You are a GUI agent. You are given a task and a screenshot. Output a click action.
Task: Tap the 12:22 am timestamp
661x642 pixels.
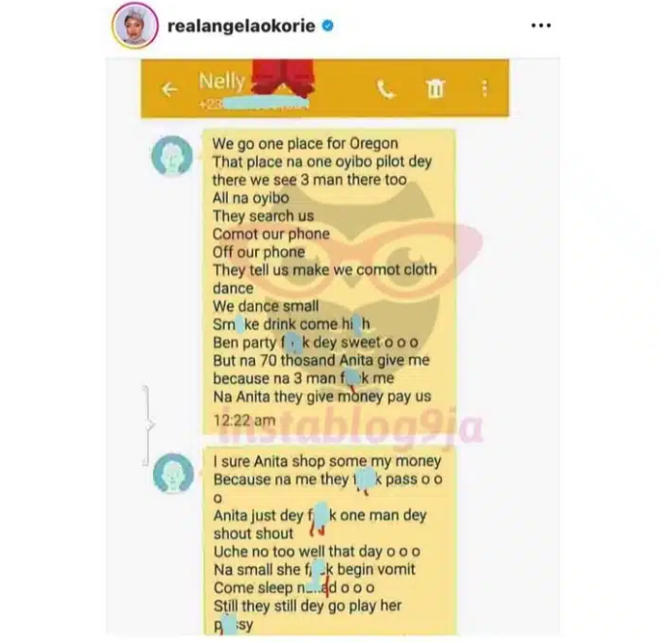pos(244,420)
